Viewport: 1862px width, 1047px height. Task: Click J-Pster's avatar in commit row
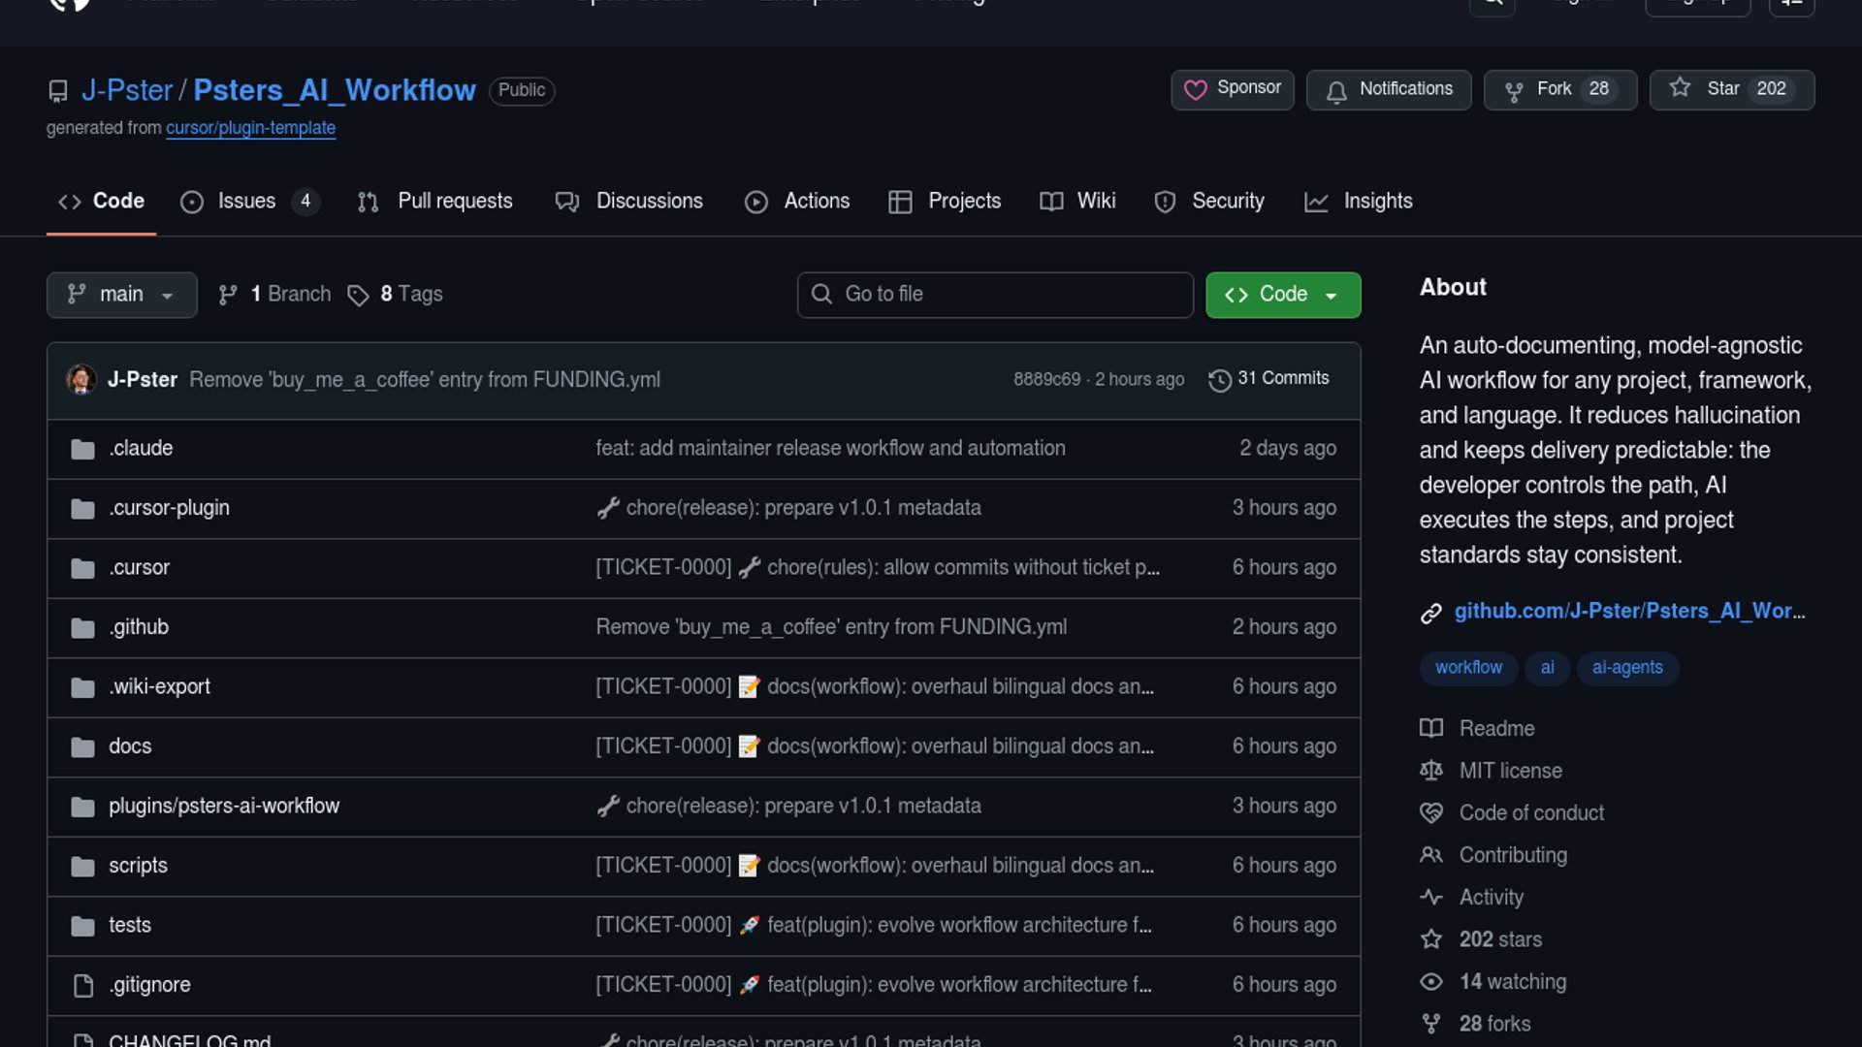[x=81, y=379]
